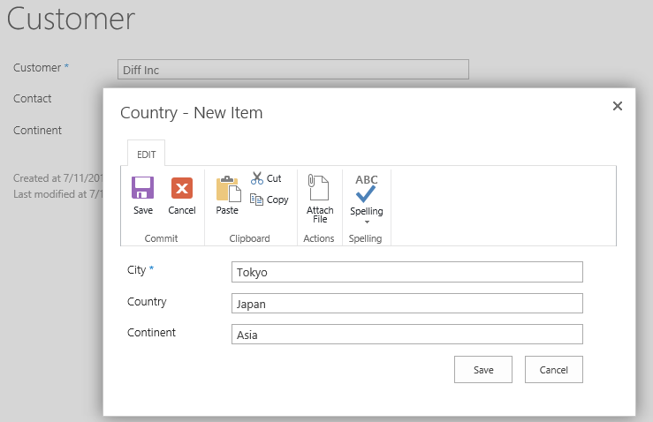Click into the Country field containing Japan
The image size is (653, 422).
coord(406,304)
